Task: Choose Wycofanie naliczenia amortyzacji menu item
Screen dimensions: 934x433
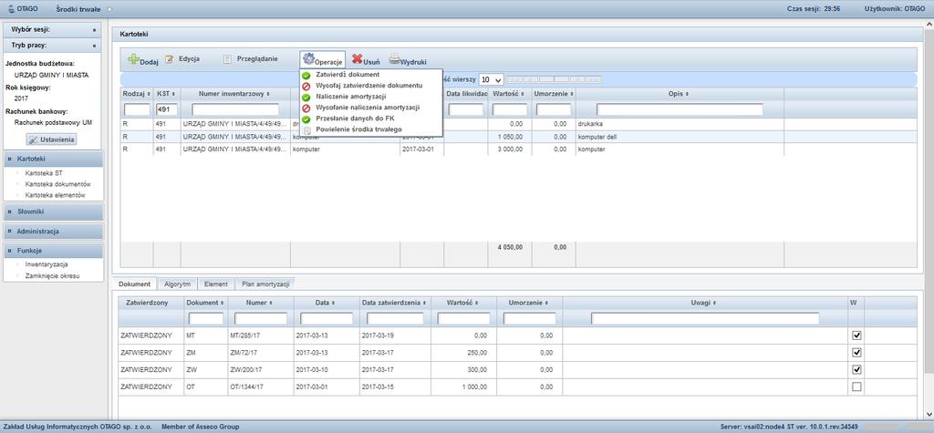Action: pos(368,108)
